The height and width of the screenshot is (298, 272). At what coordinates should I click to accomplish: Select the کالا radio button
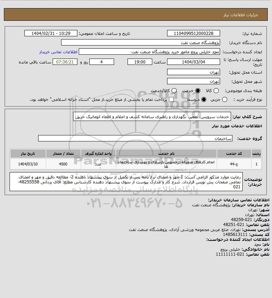click(216, 91)
